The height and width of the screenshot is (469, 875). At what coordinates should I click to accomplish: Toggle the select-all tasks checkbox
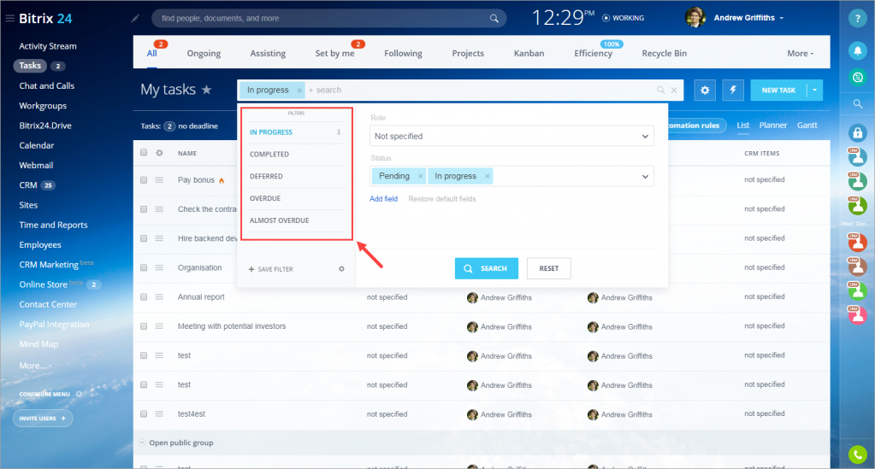click(x=144, y=152)
